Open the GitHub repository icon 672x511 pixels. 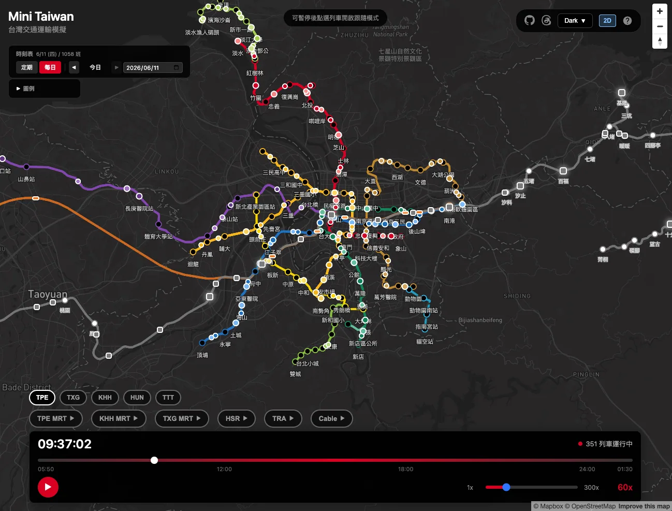(x=529, y=21)
